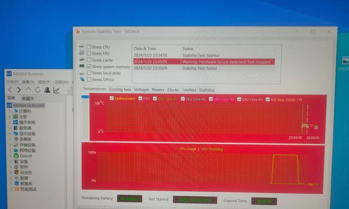This screenshot has height=209, width=349.
Task: Expand the 操作系统 tree node chevron
Action: pyautogui.click(x=10, y=122)
